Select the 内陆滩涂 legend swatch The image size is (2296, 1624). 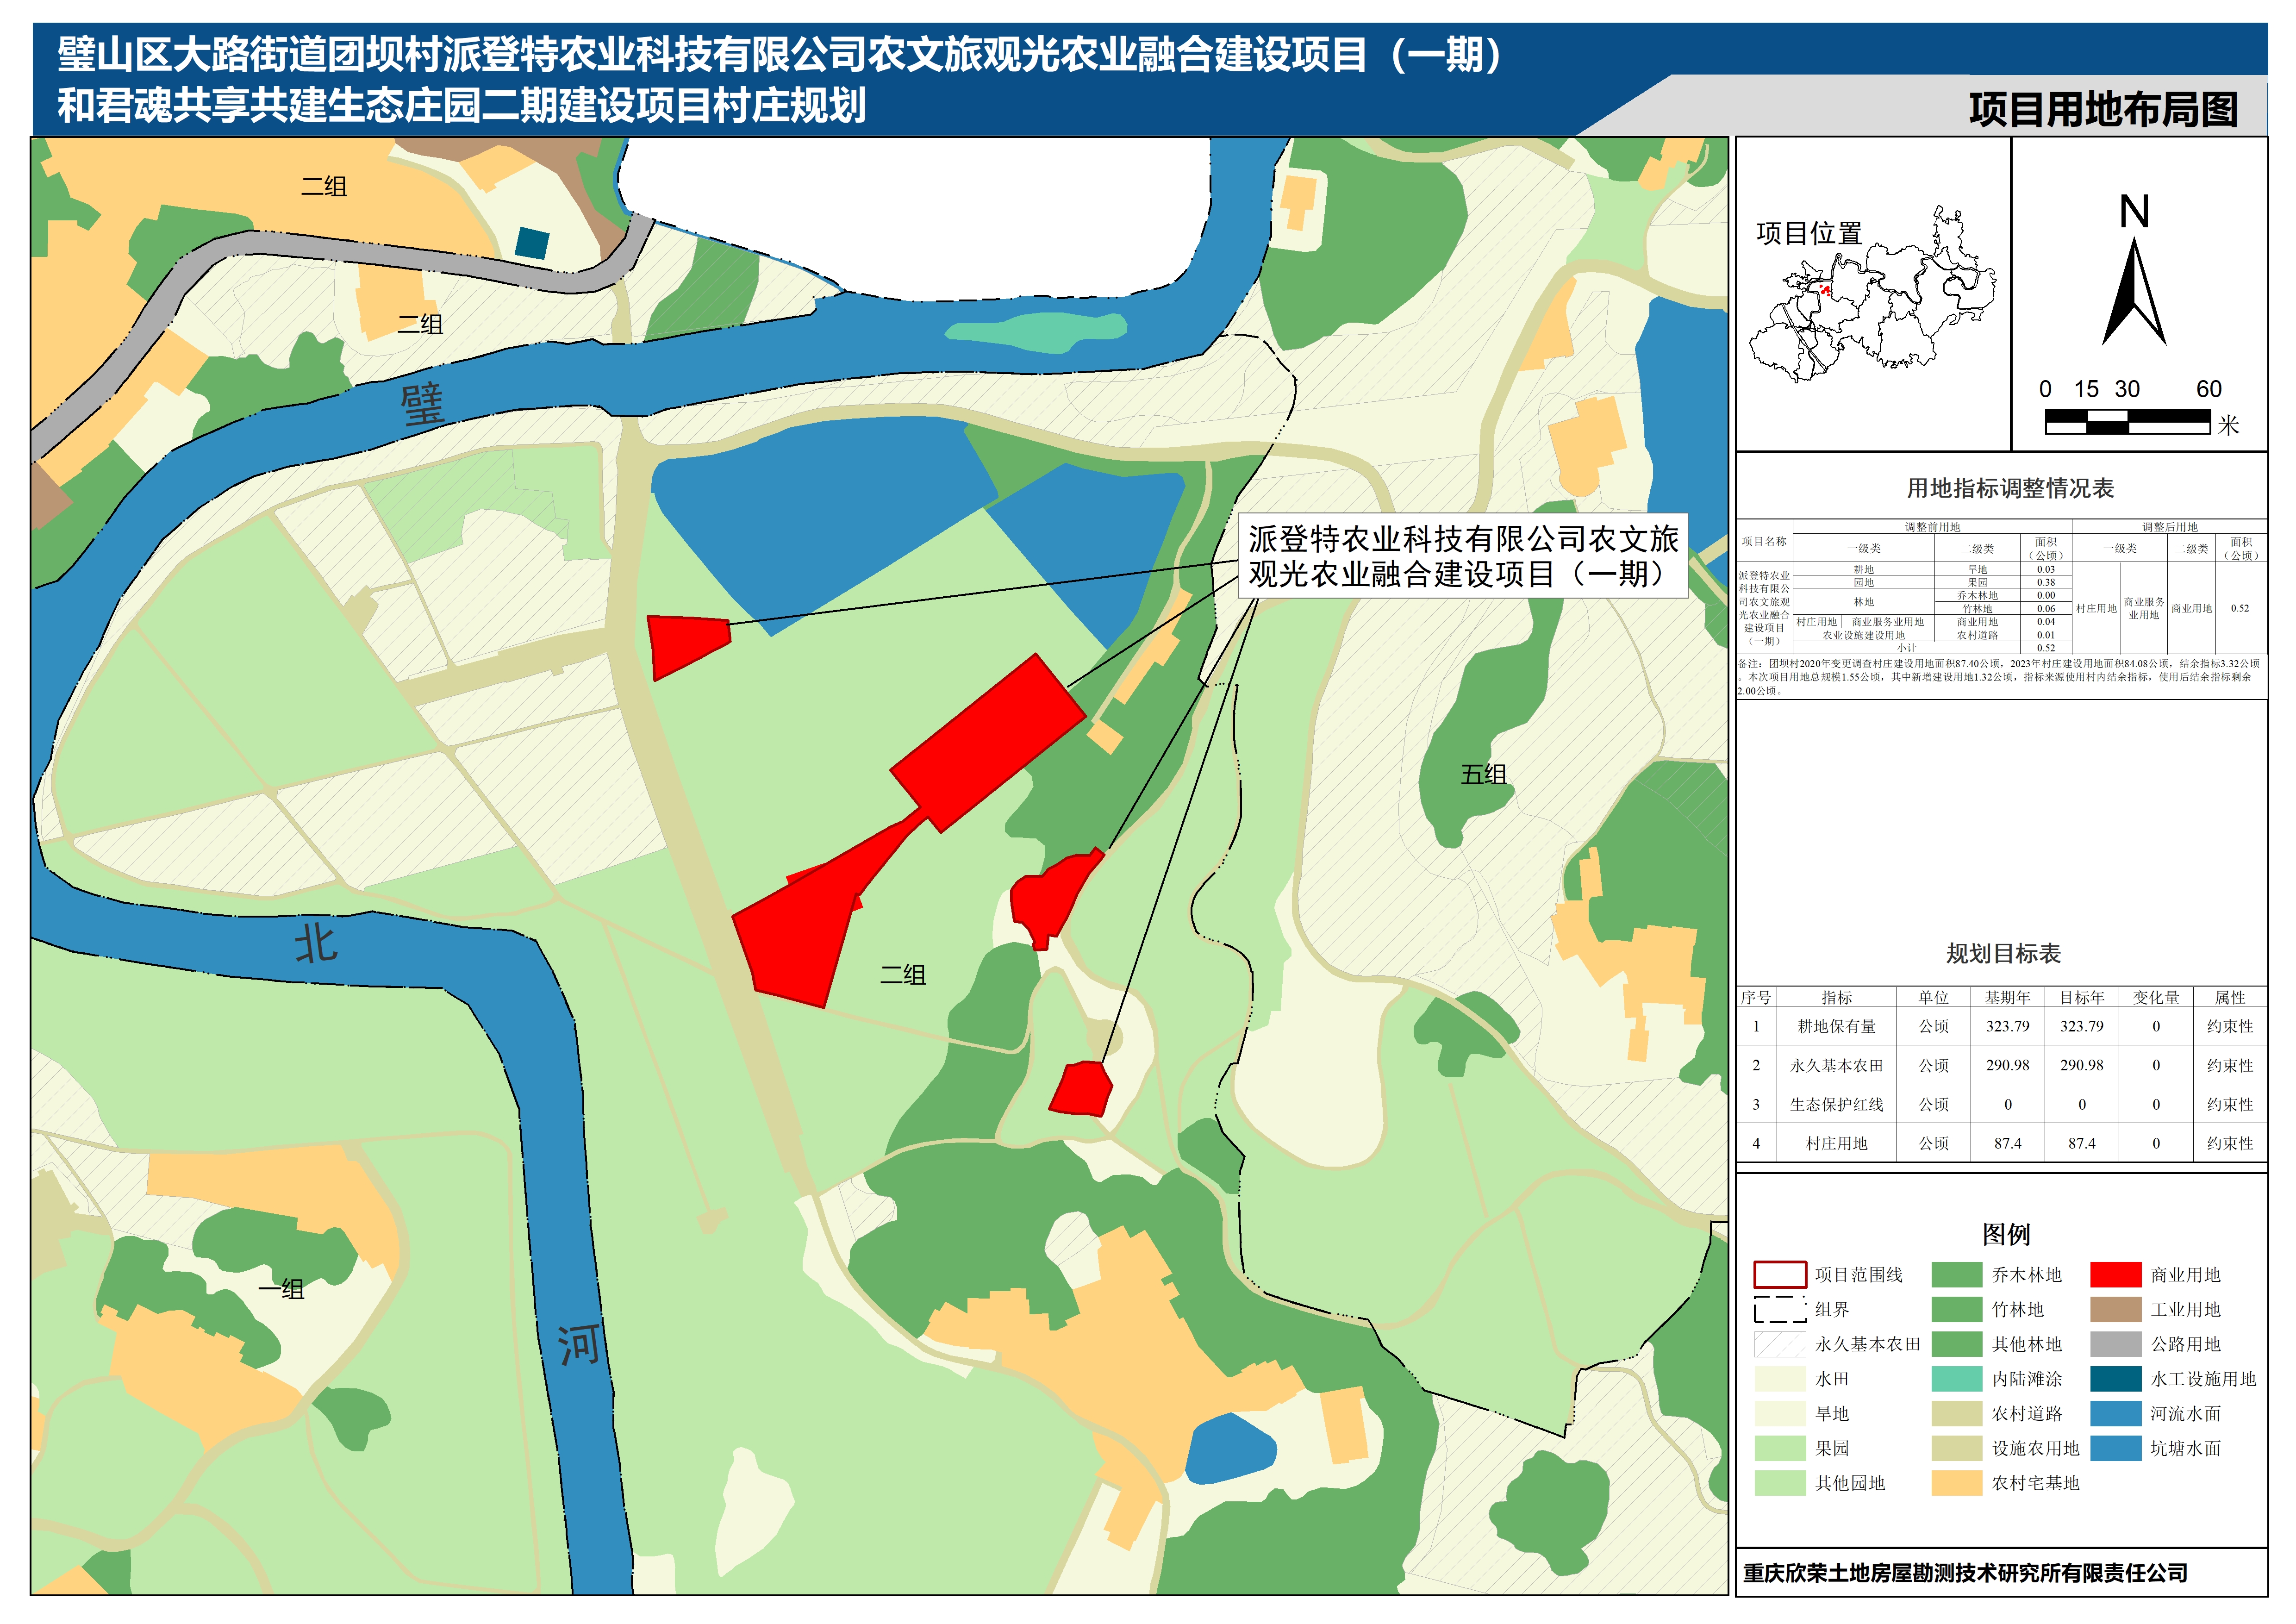(x=1957, y=1379)
